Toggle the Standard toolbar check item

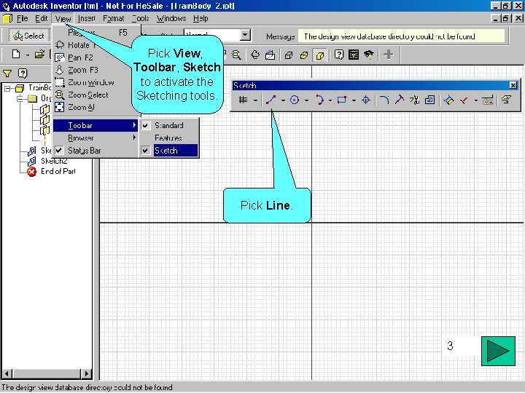[169, 126]
